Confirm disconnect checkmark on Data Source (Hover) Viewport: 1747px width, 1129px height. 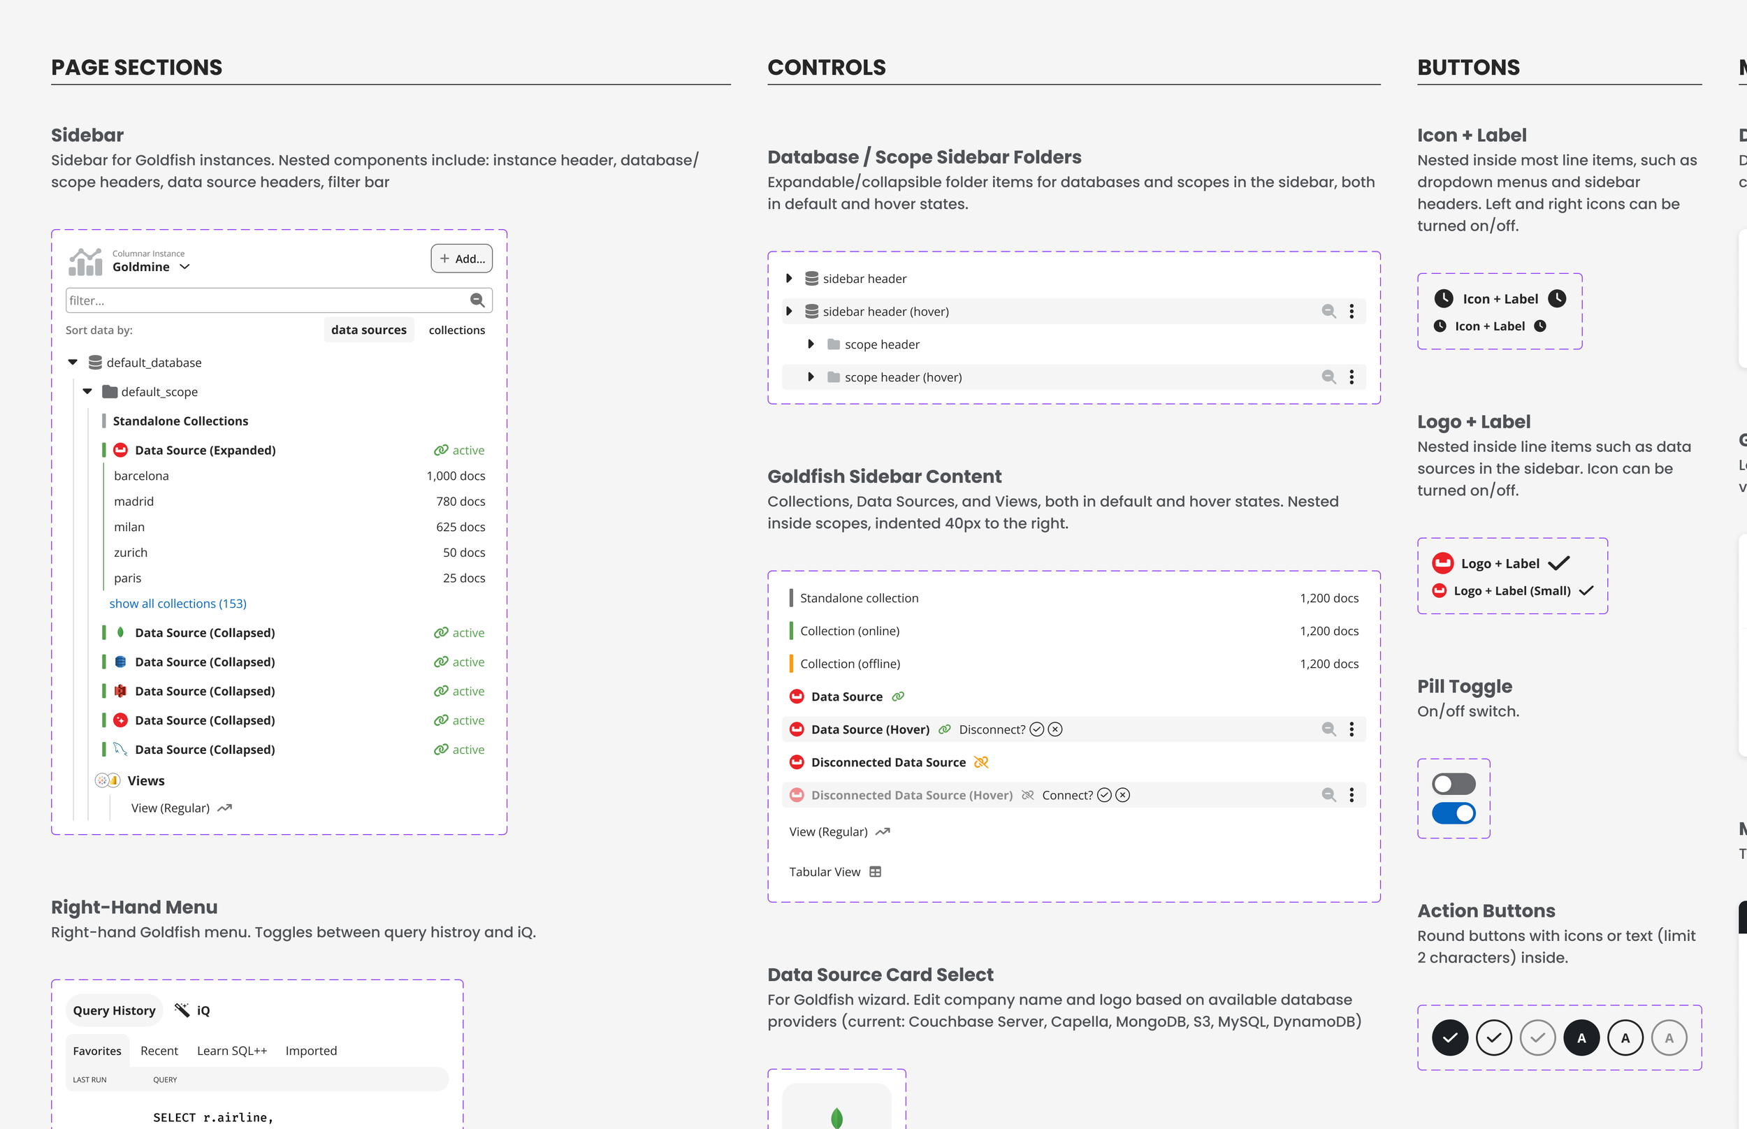[1036, 729]
